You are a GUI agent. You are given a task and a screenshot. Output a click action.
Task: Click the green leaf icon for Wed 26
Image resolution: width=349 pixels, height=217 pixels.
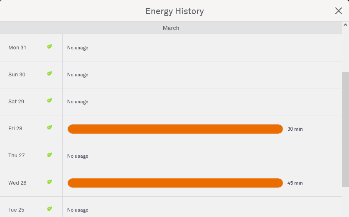coord(49,182)
